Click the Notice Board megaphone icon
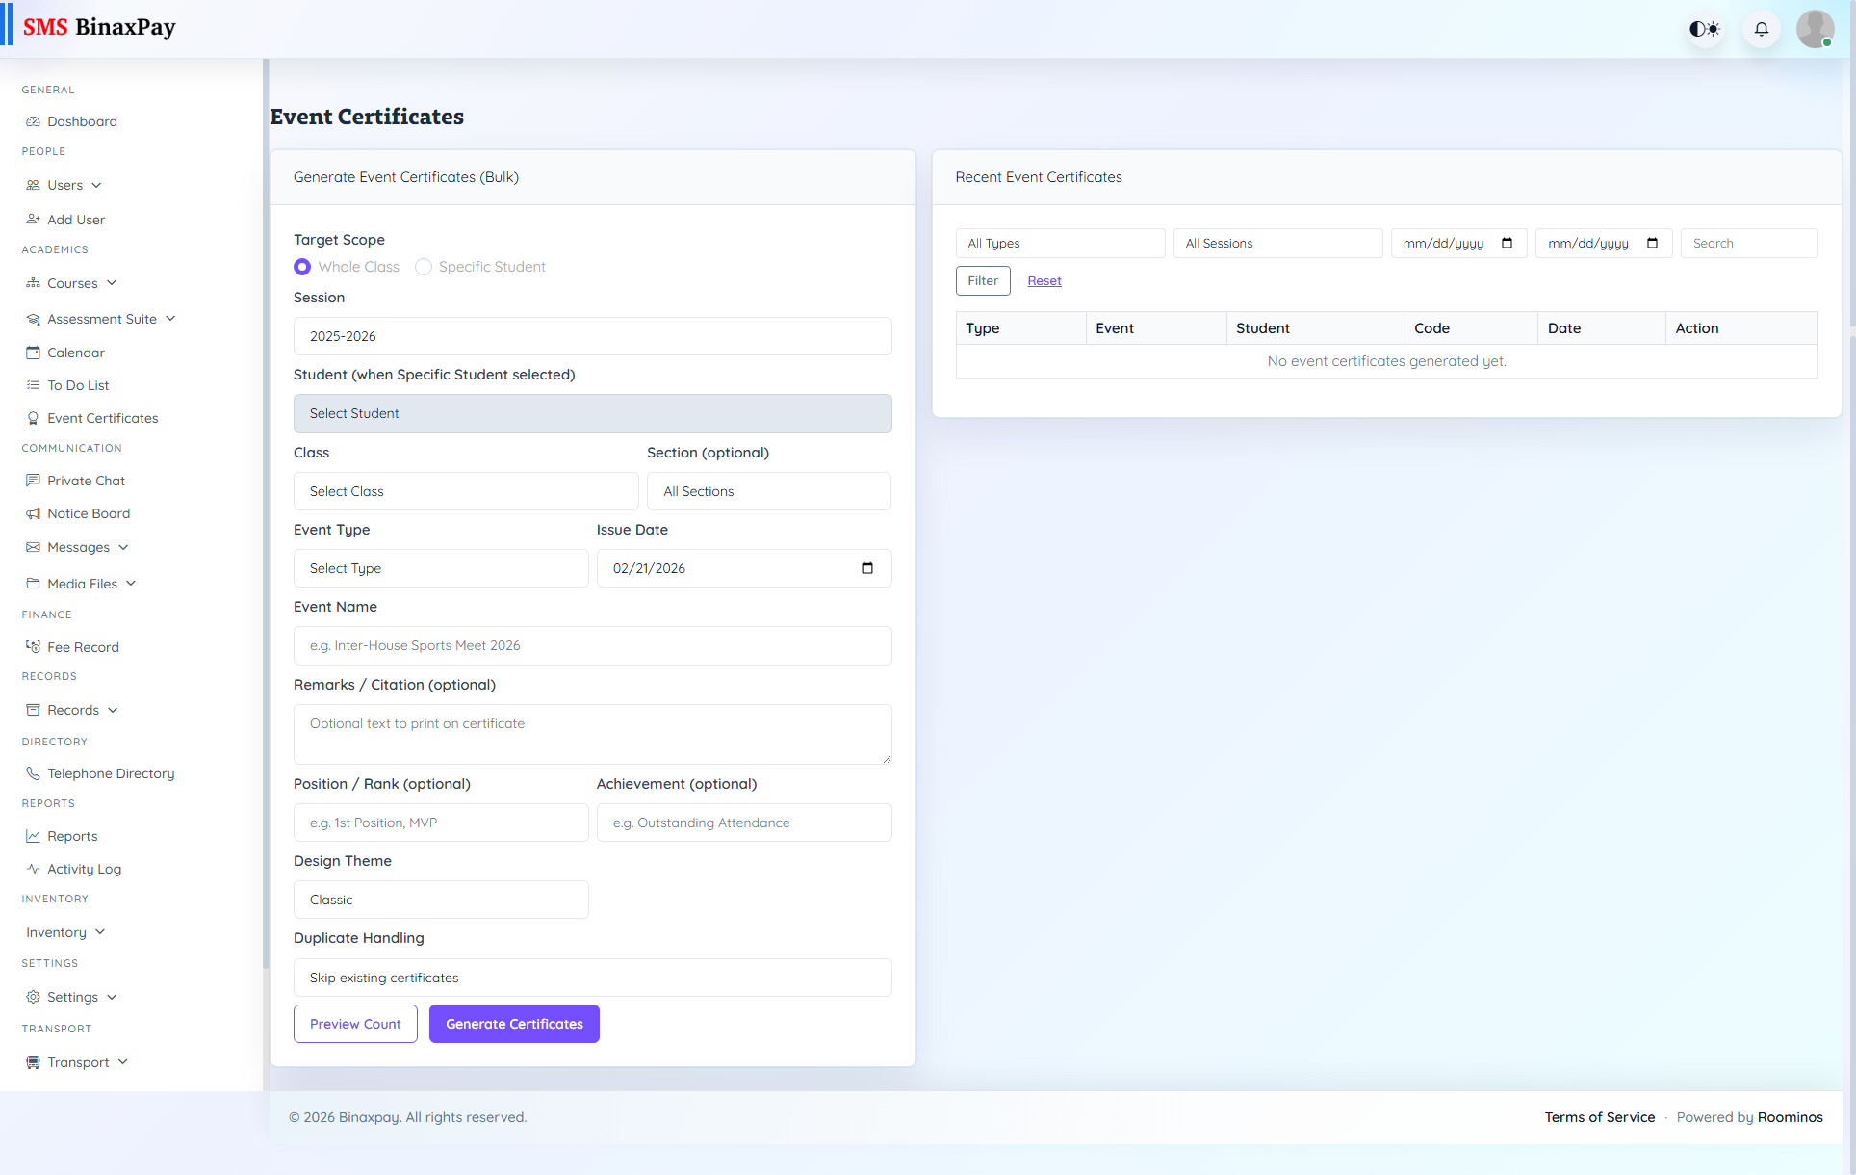Image resolution: width=1856 pixels, height=1175 pixels. click(33, 513)
